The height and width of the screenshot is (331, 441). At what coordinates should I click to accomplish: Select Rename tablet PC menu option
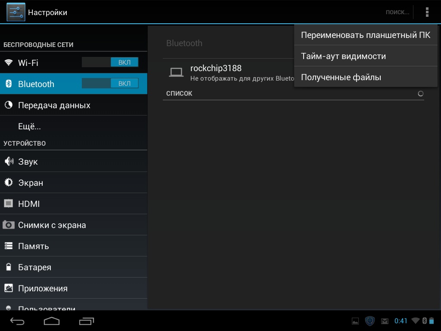click(366, 35)
